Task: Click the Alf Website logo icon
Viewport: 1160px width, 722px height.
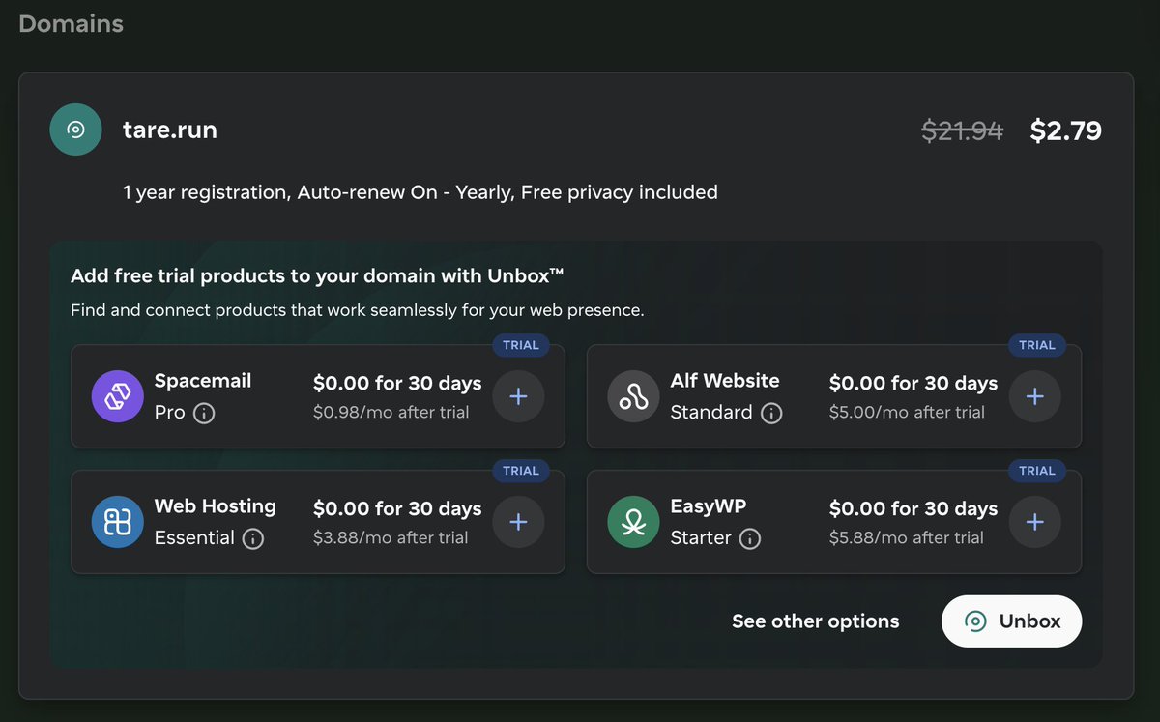Action: 634,396
